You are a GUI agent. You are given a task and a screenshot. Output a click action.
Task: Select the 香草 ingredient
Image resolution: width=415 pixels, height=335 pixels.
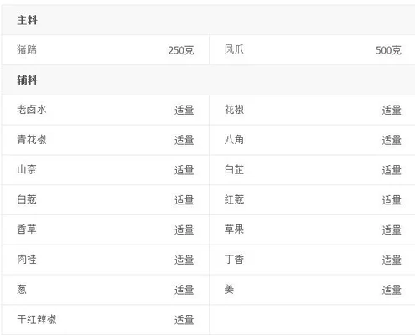point(27,229)
